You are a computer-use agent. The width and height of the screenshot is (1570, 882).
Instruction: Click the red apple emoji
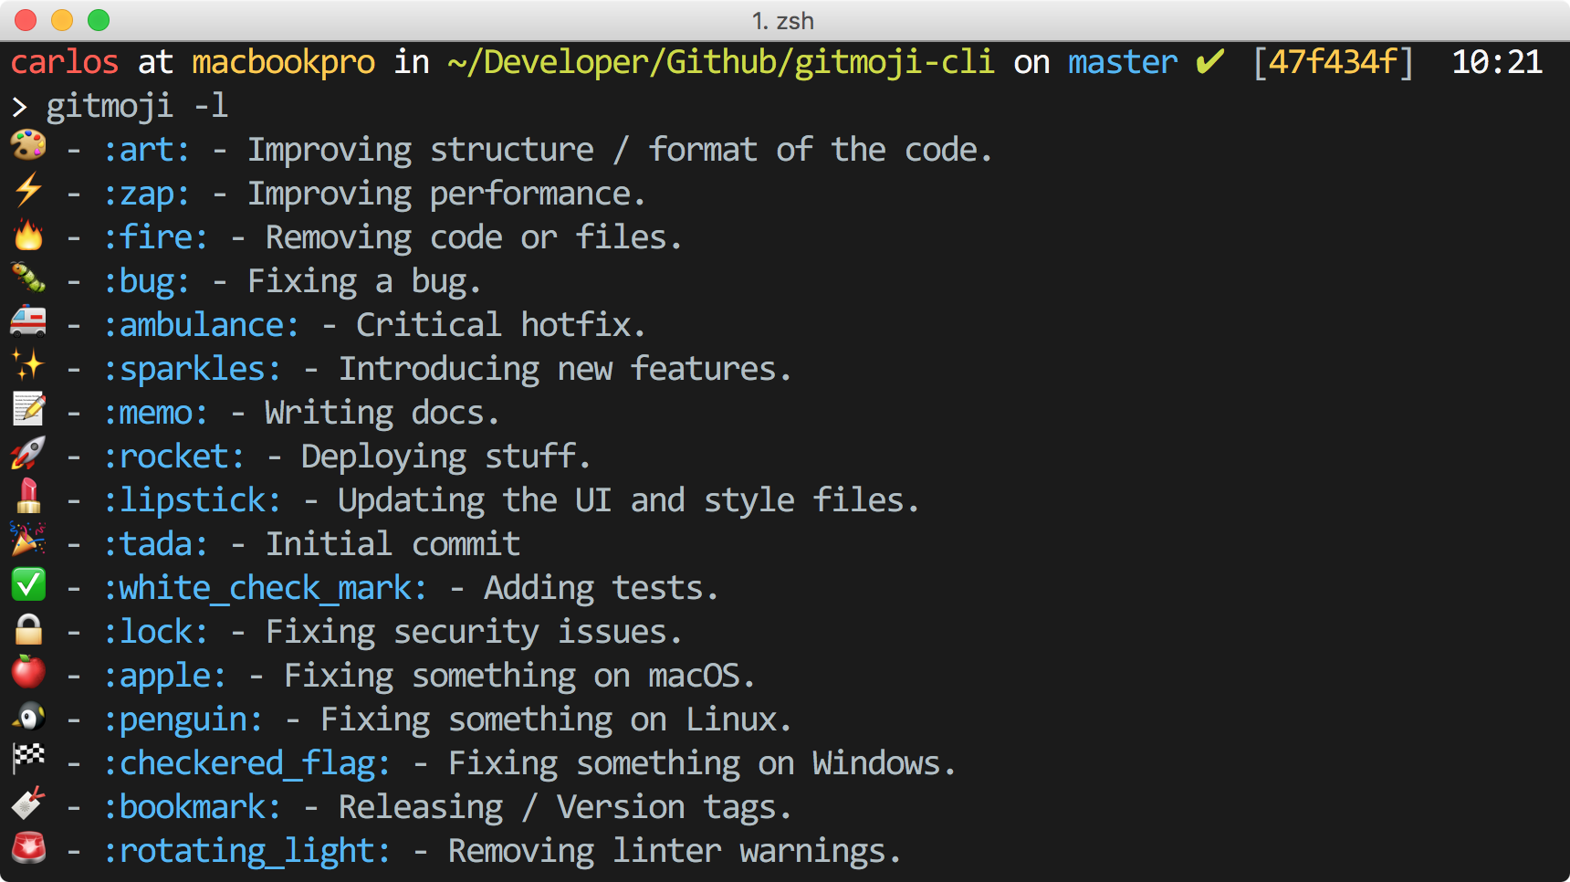pos(28,671)
